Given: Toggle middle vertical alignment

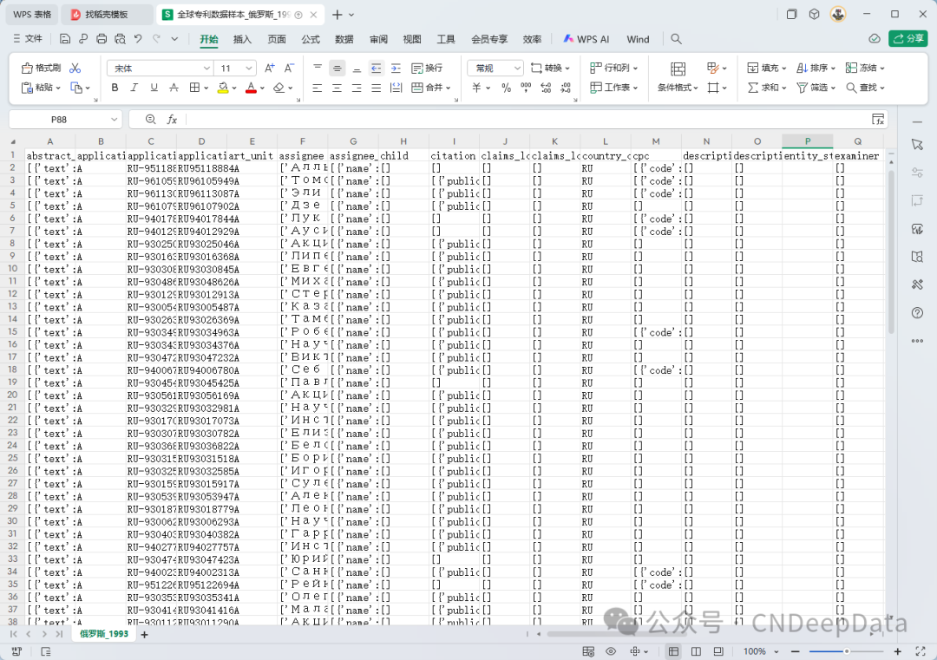Looking at the screenshot, I should 337,69.
